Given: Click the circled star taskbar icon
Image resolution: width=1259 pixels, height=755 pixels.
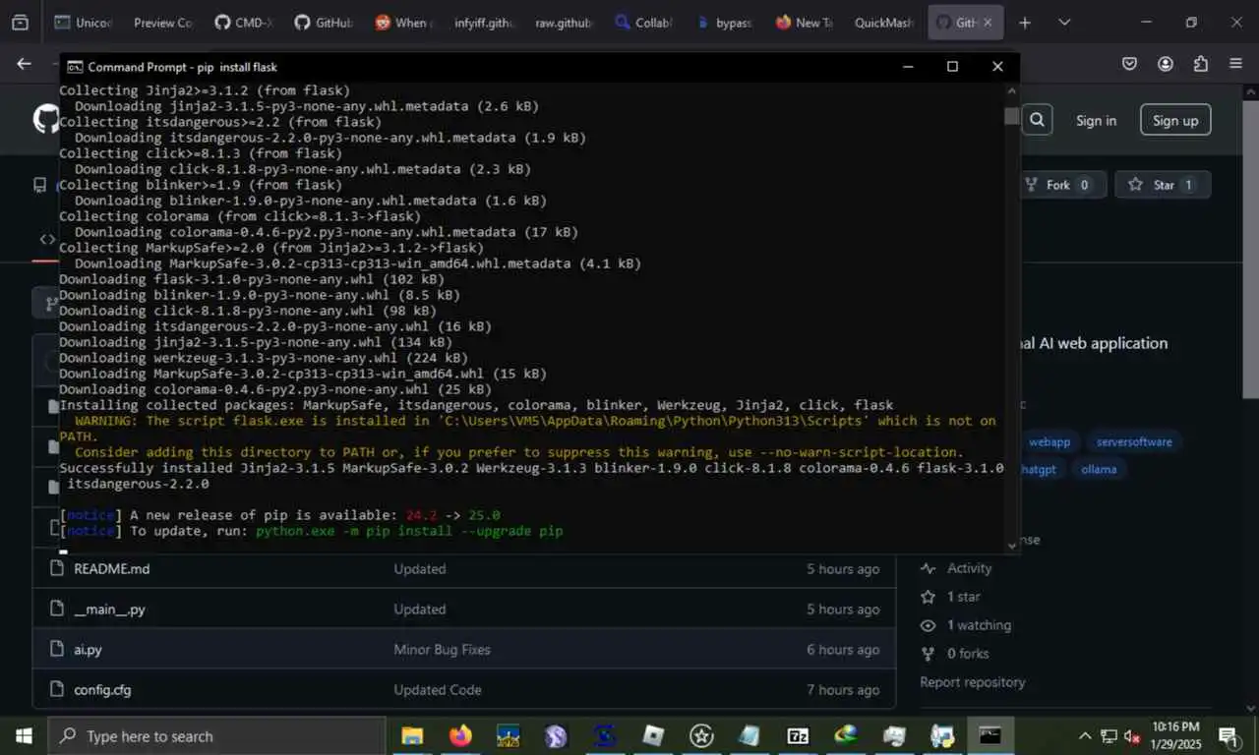Looking at the screenshot, I should 701,736.
